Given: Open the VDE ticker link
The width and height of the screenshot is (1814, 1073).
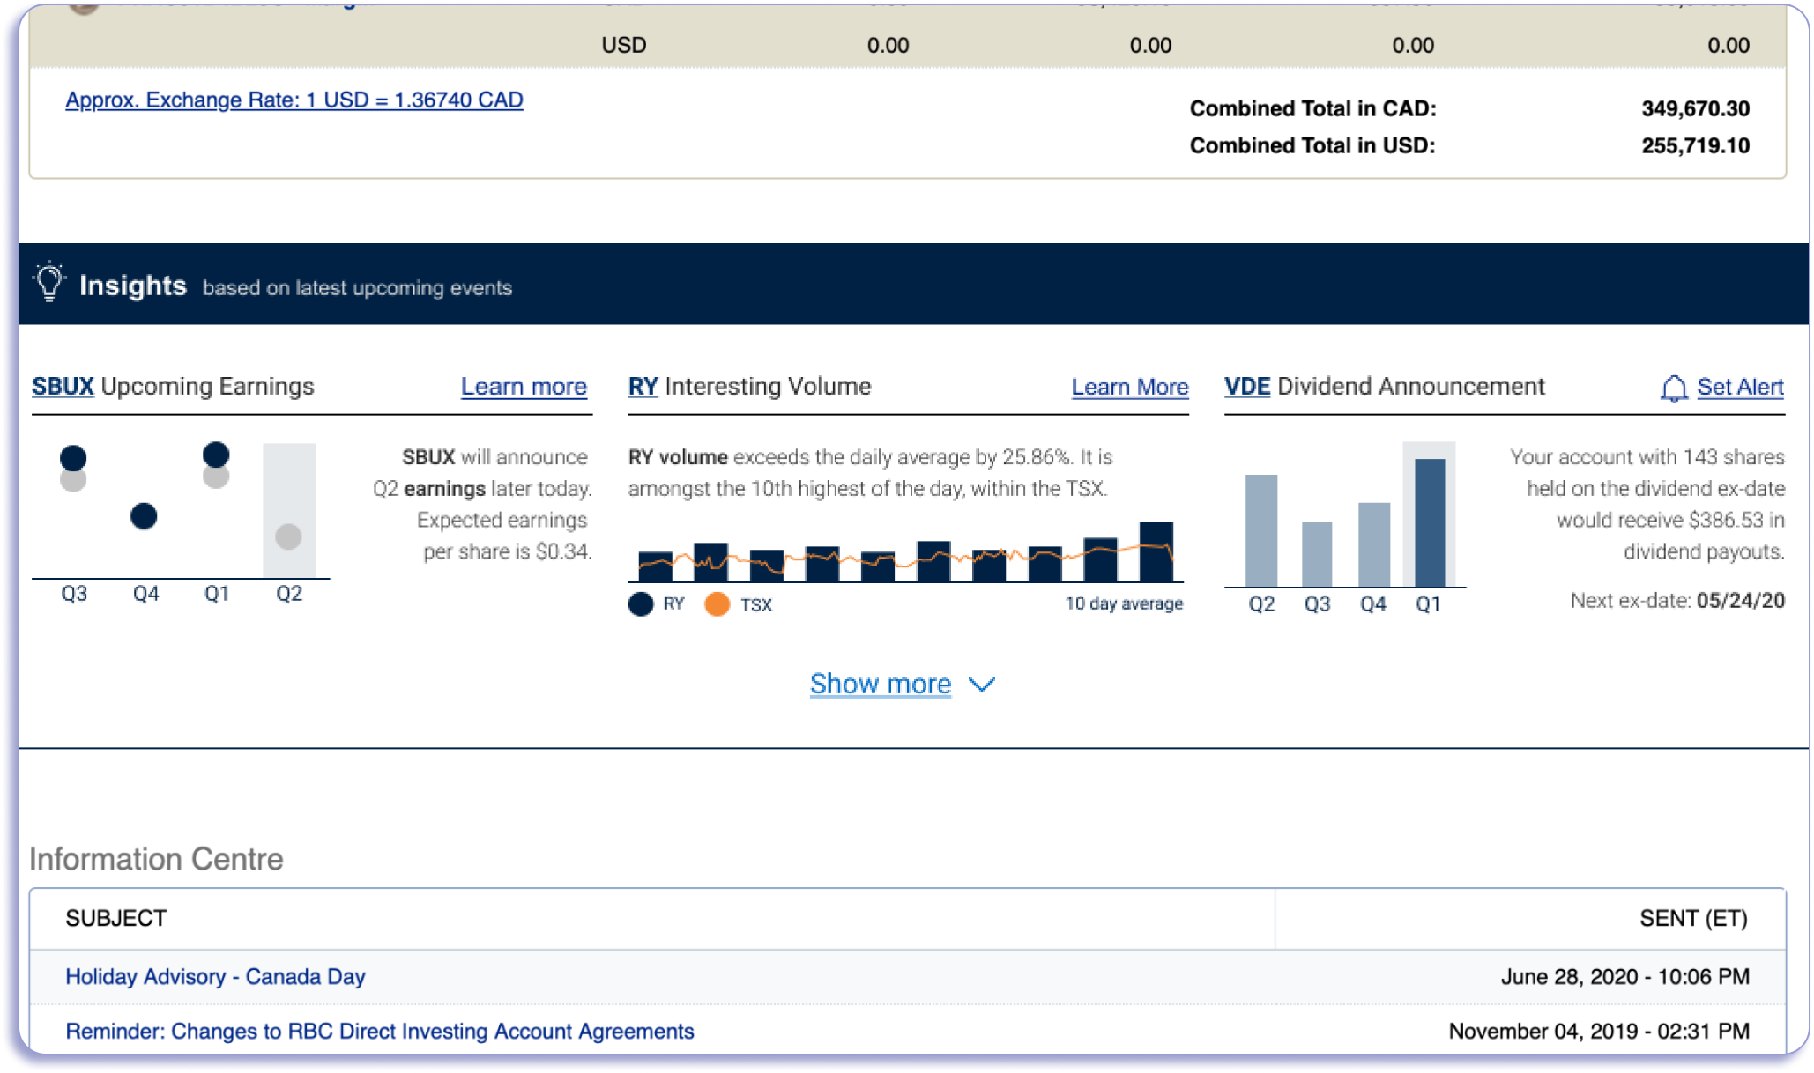Looking at the screenshot, I should pyautogui.click(x=1246, y=387).
